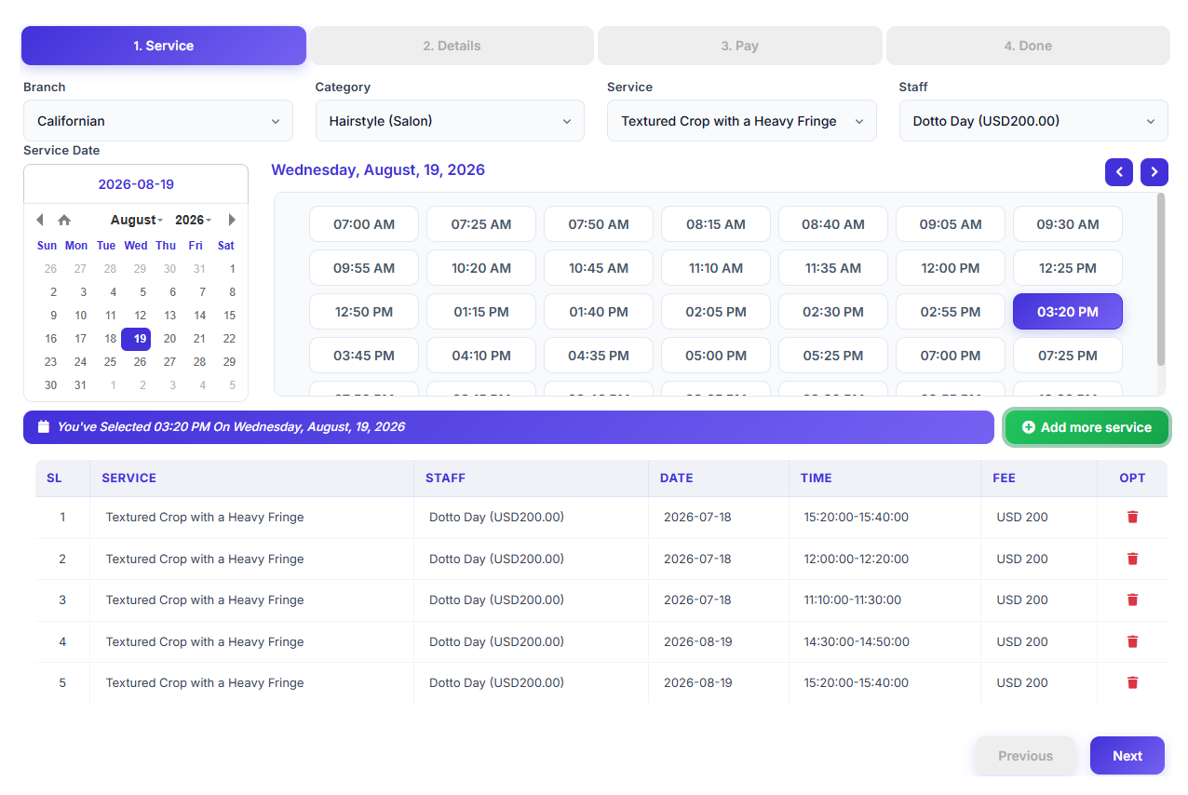Click the Previous button

click(1025, 756)
